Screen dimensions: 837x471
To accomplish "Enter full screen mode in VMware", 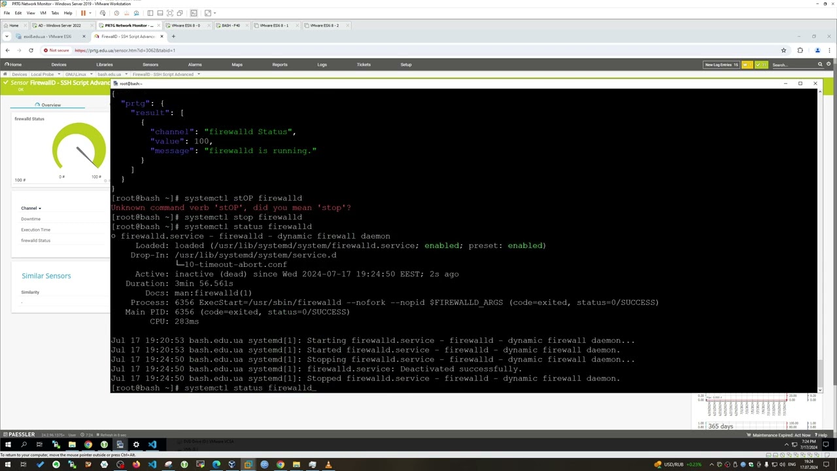I will click(x=170, y=13).
